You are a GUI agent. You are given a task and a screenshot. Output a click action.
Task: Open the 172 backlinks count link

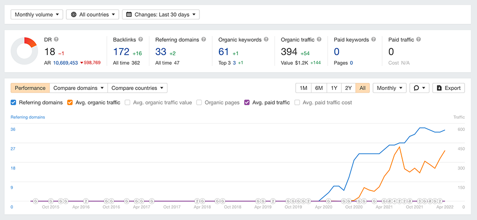121,52
